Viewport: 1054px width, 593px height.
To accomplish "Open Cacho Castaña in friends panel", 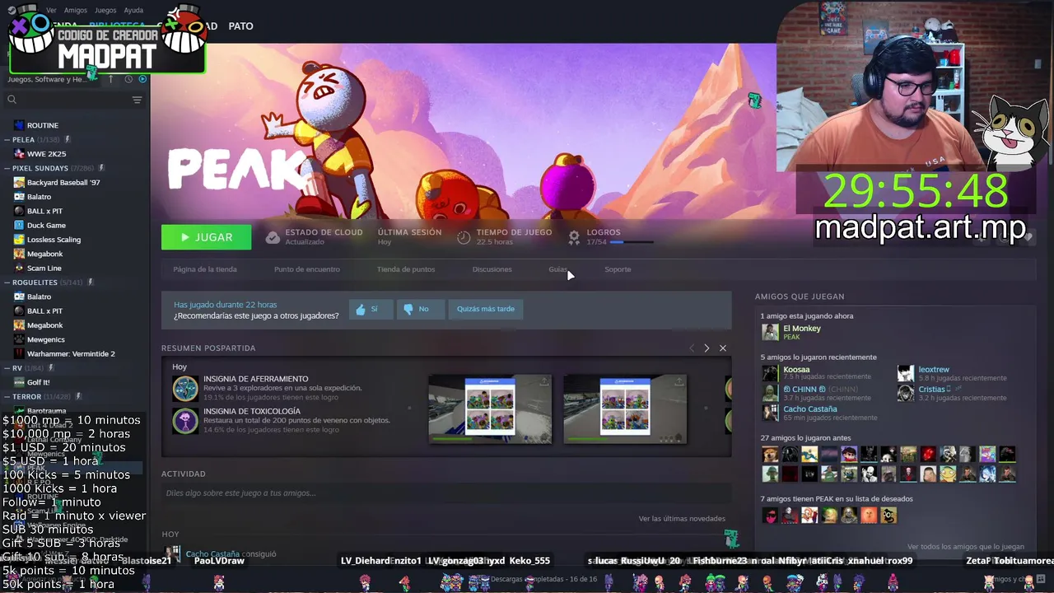I will coord(810,409).
